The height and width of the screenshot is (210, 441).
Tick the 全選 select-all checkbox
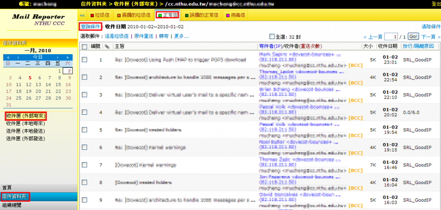point(272,37)
